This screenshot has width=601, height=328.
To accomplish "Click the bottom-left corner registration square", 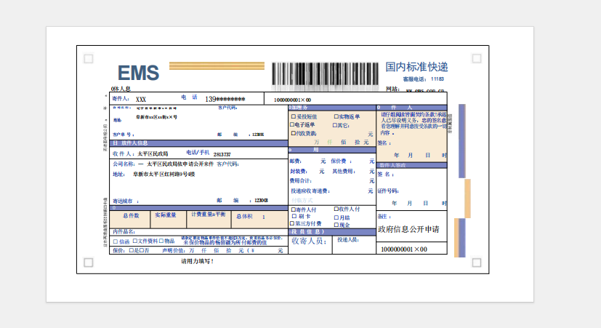I will click(89, 263).
